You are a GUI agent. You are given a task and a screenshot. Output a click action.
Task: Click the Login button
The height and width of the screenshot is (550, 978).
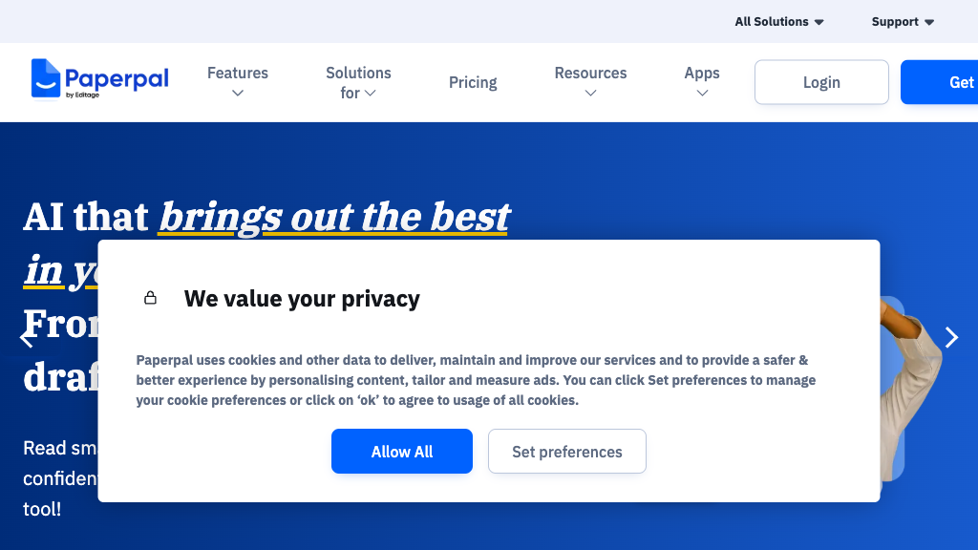pyautogui.click(x=820, y=82)
